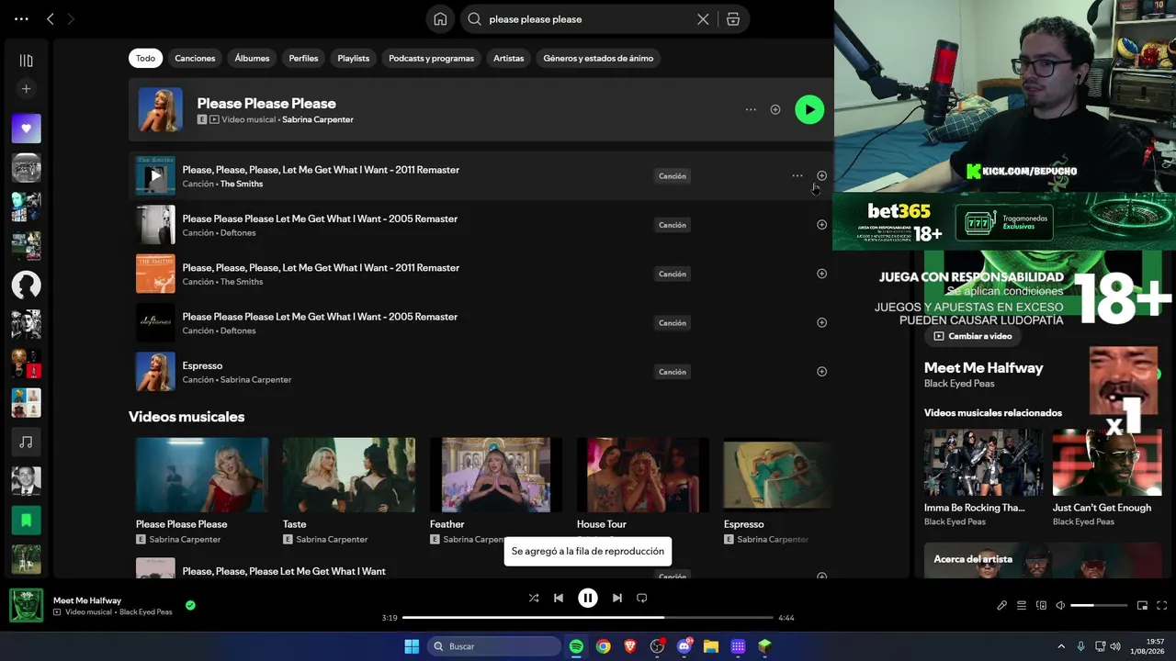
Task: Toggle repeat mode
Action: click(x=642, y=598)
